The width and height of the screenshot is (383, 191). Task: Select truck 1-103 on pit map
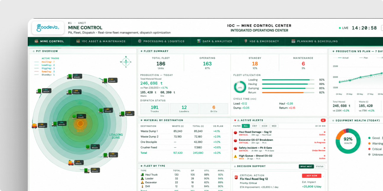106,155
